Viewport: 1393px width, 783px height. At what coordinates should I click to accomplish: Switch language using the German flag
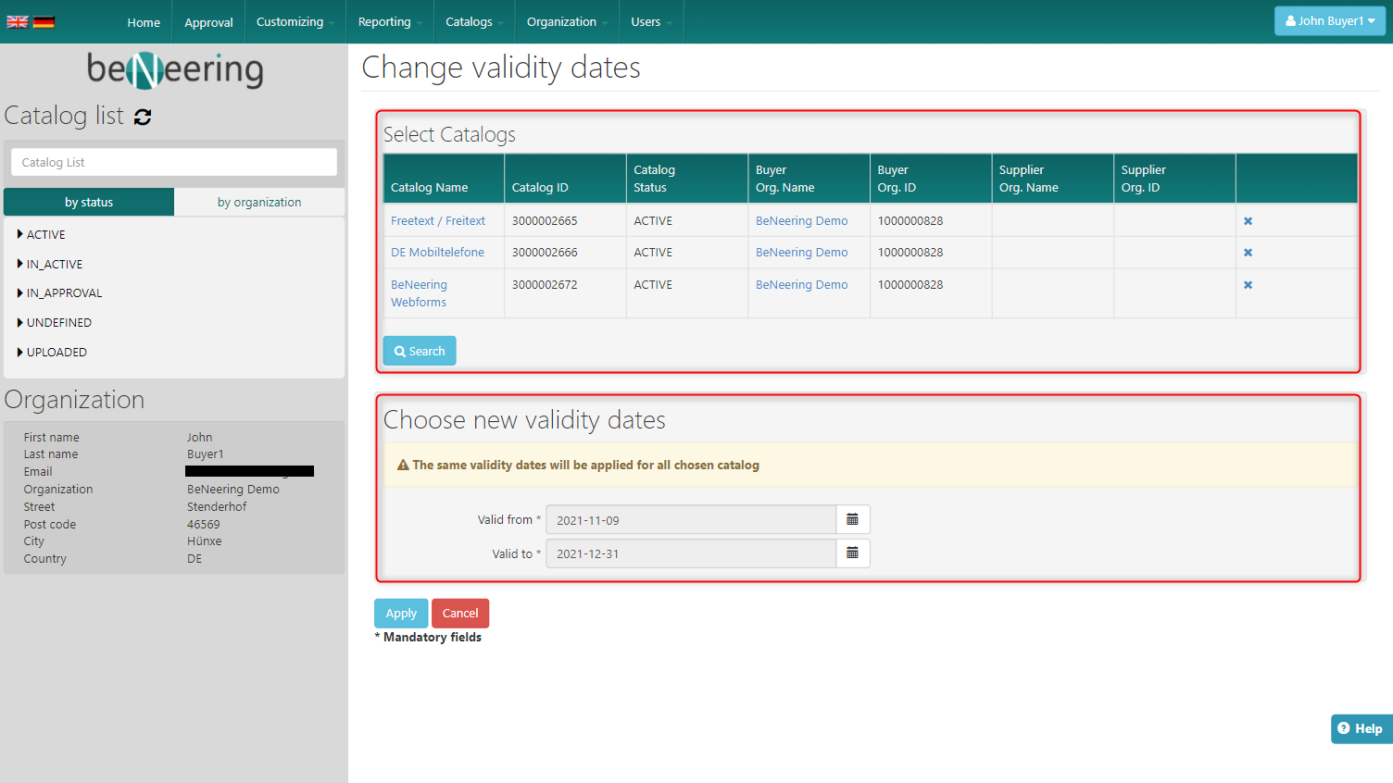coord(44,22)
